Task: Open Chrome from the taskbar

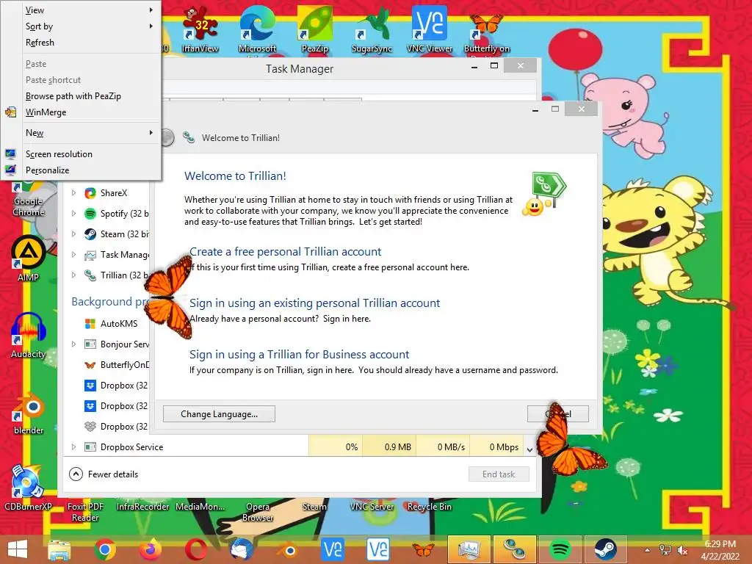Action: coord(105,549)
